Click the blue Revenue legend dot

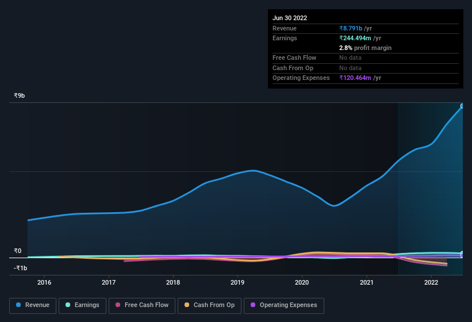click(x=18, y=305)
